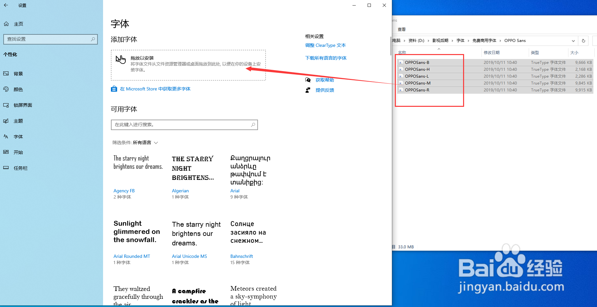Open the 筛选条件 所有语言 filter dropdown
This screenshot has width=597, height=307.
click(135, 143)
